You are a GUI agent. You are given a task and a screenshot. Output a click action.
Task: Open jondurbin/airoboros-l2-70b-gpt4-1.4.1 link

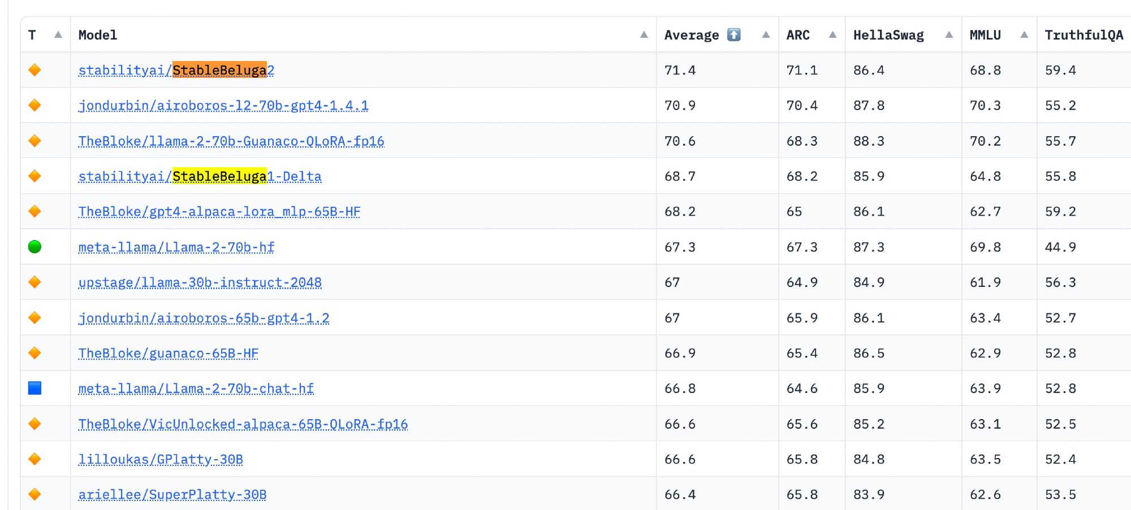click(x=223, y=106)
